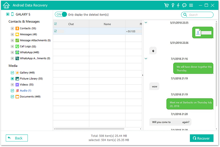Click the 'Will you come to' message
220x147 pixels.
(x=170, y=122)
